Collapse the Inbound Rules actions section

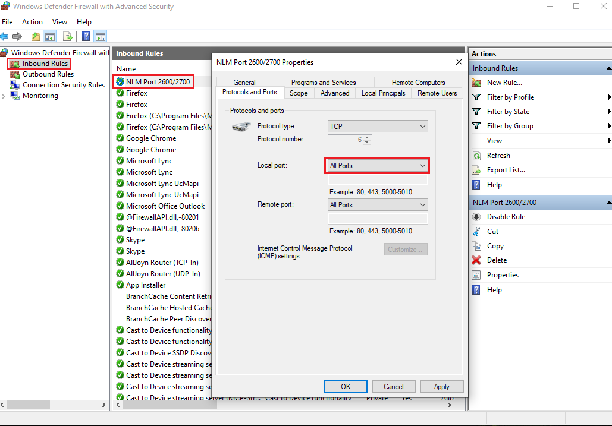coord(609,68)
